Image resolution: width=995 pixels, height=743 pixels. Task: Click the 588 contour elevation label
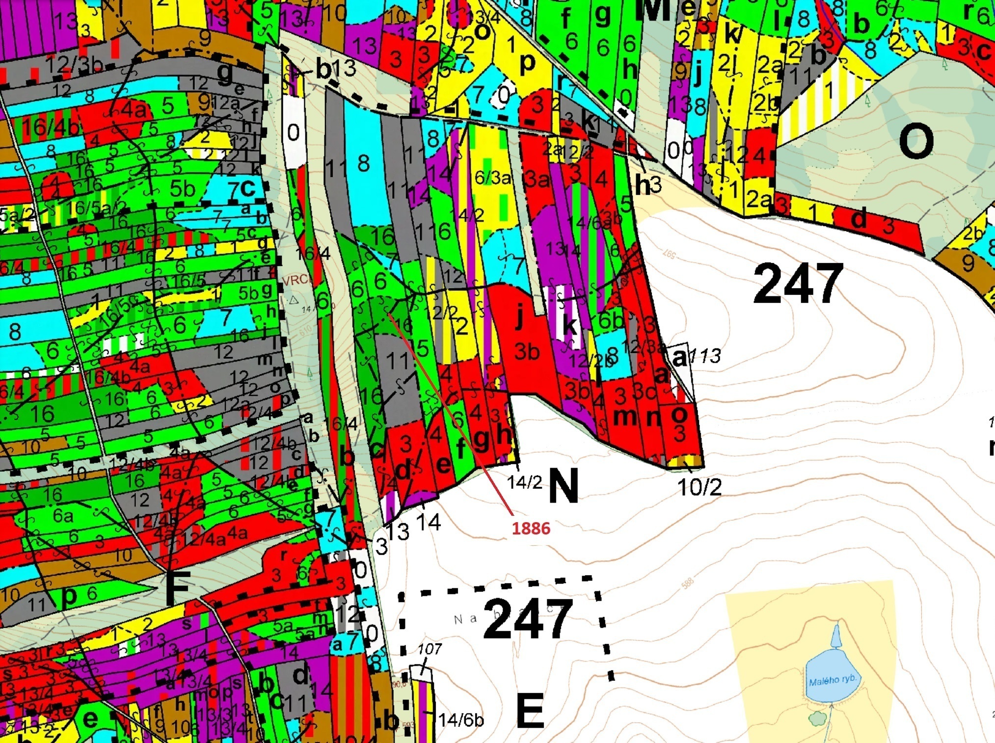(x=688, y=583)
